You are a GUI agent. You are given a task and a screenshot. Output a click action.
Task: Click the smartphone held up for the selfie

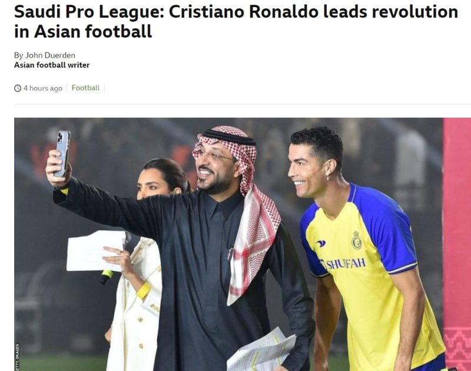pos(62,153)
